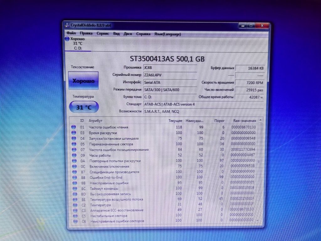Select the Аппаратное ECC-восстановление row
The height and width of the screenshot is (241, 321).
[164, 210]
